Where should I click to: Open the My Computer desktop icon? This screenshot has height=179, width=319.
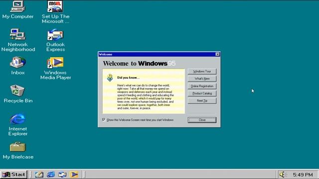click(x=18, y=9)
